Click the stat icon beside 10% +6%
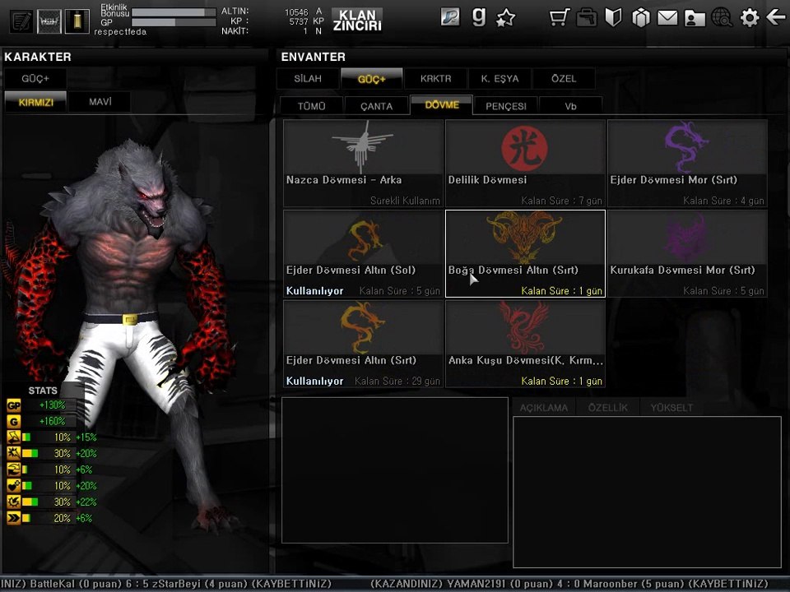Image resolution: width=790 pixels, height=592 pixels. pyautogui.click(x=14, y=469)
